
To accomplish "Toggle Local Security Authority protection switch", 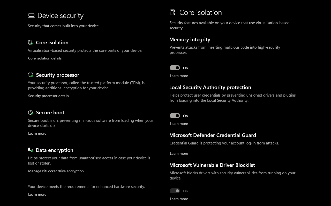I will (175, 116).
